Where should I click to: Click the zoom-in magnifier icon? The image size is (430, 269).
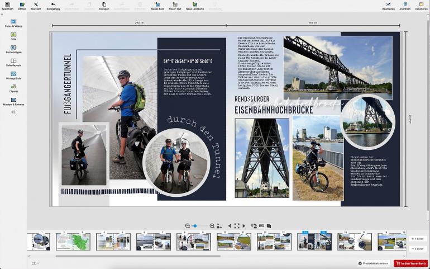click(x=212, y=226)
